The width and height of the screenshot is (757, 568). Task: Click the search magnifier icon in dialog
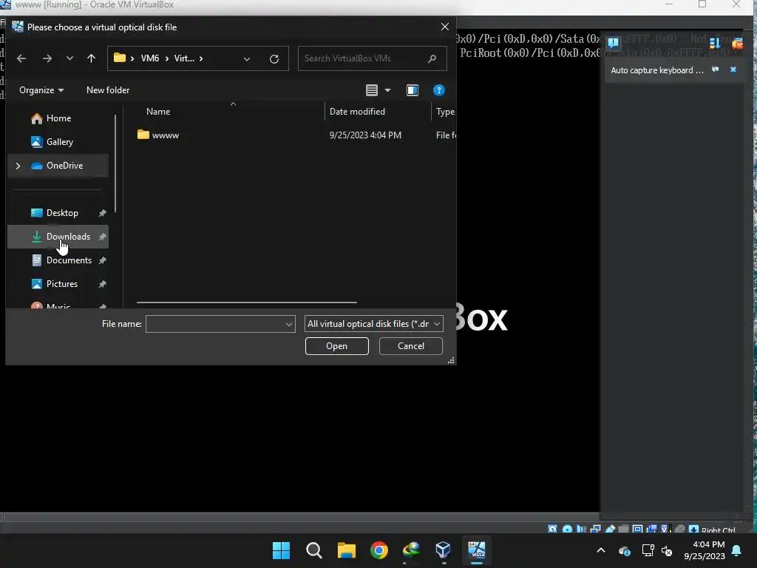pyautogui.click(x=432, y=58)
